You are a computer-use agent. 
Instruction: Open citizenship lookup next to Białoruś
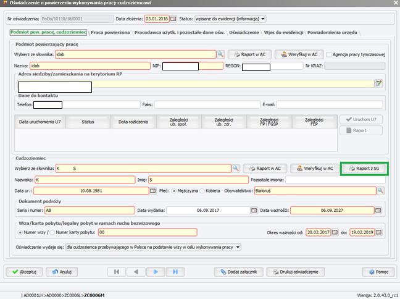click(x=380, y=191)
